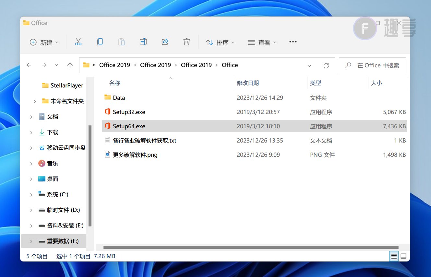
Task: Select the Setup32.exe file name
Action: [x=129, y=112]
